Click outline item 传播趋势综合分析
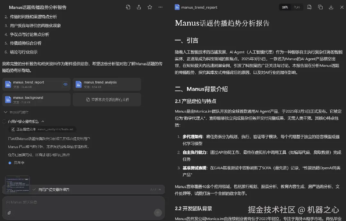Screen dimensions: 346x221 26,43
